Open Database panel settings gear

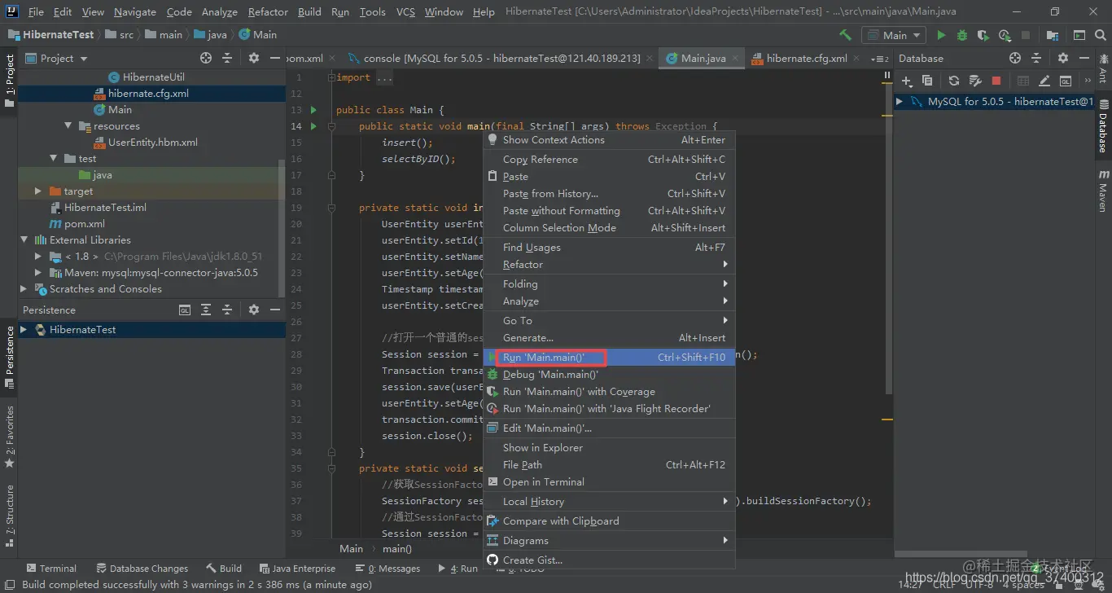click(x=1062, y=58)
